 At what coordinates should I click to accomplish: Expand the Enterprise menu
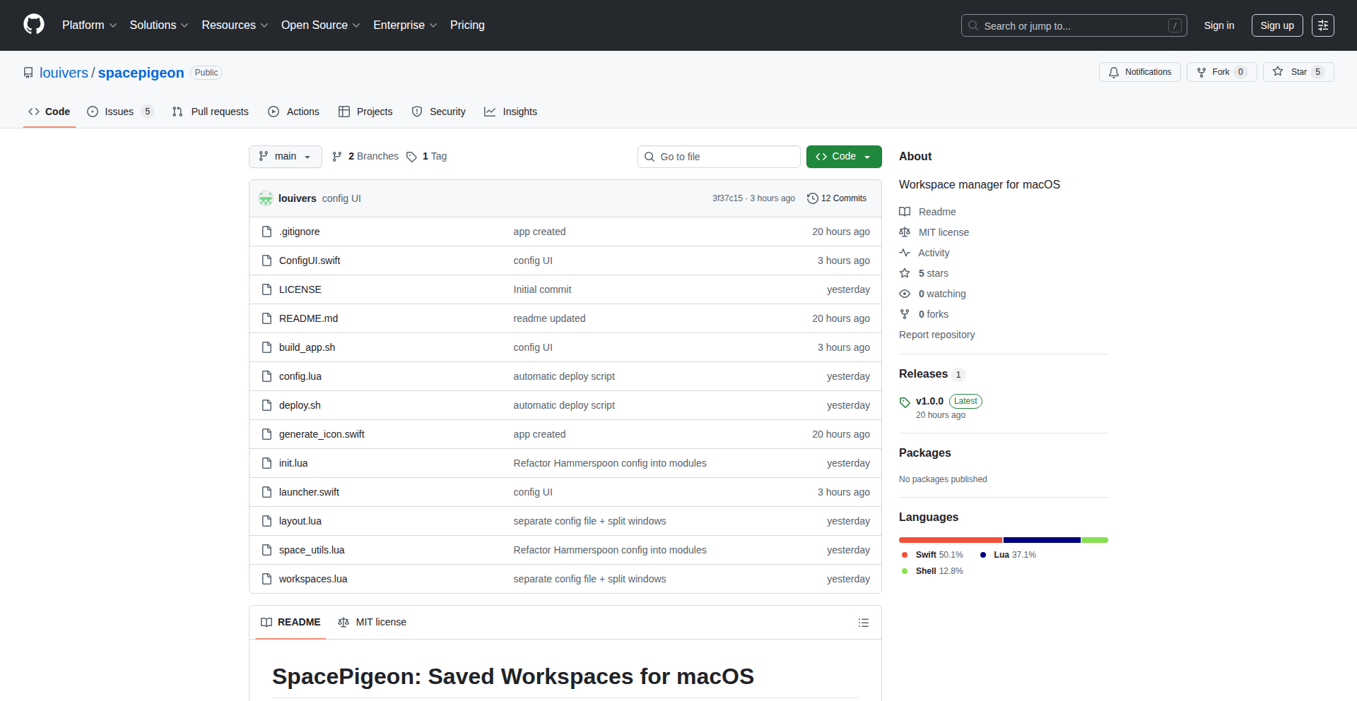(x=405, y=25)
